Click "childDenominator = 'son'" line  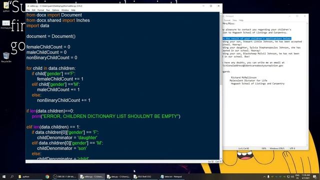coord(62,148)
